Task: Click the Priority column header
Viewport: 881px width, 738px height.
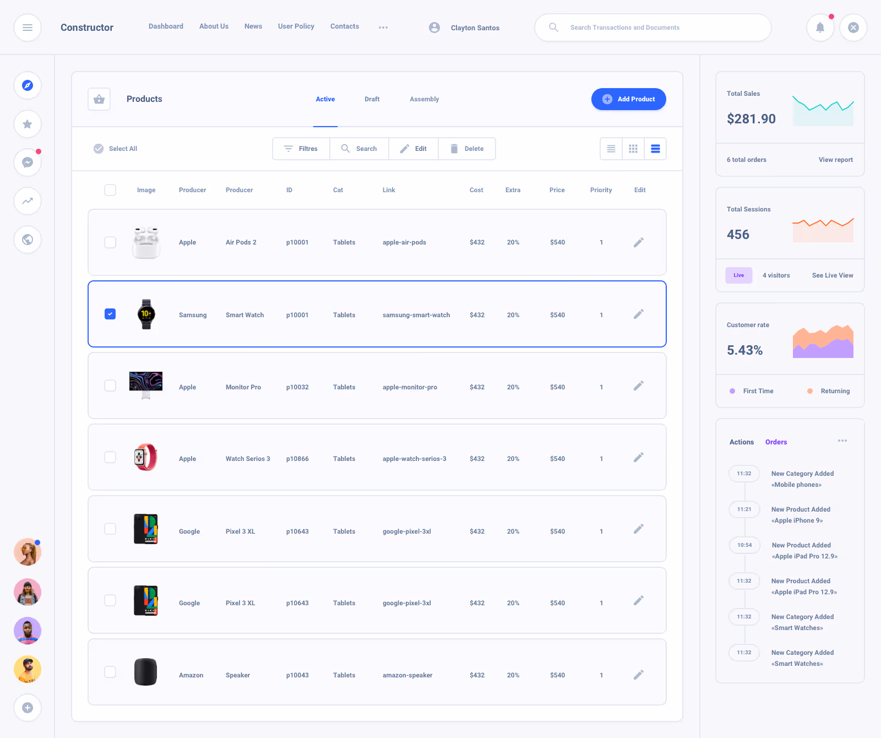Action: [601, 190]
